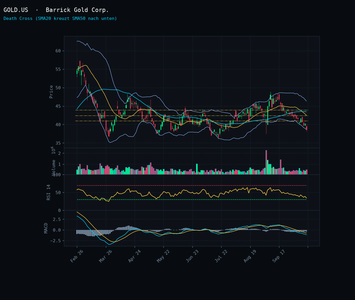Select the Sep 17 date label
This screenshot has height=300, width=355.
click(x=278, y=256)
